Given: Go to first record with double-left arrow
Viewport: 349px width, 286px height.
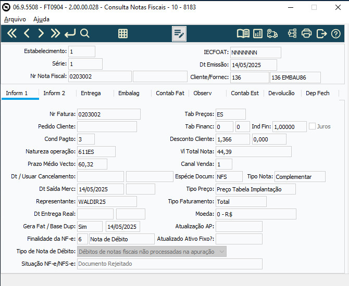Looking at the screenshot, I should pos(12,34).
